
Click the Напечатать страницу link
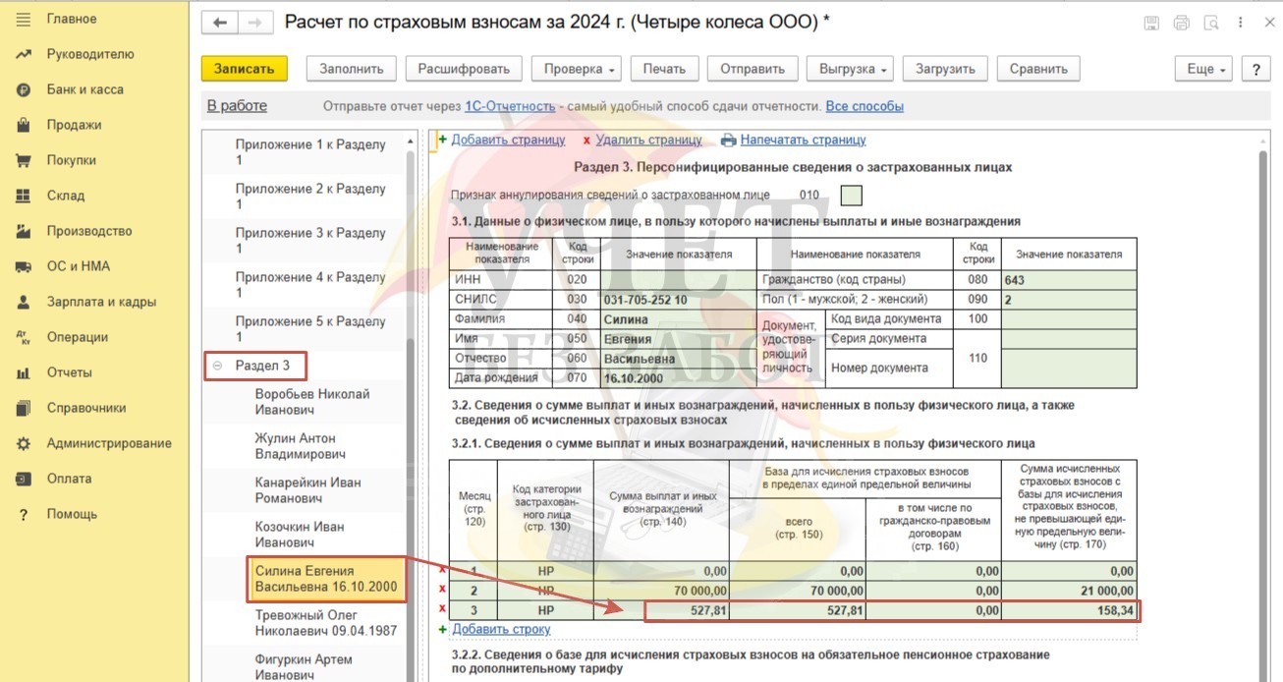tap(804, 141)
